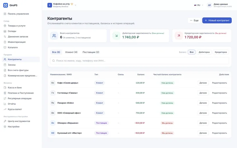237x148 pixels.
Task: Click the Регулярные операции repeat icon
Action: pyautogui.click(x=5, y=98)
